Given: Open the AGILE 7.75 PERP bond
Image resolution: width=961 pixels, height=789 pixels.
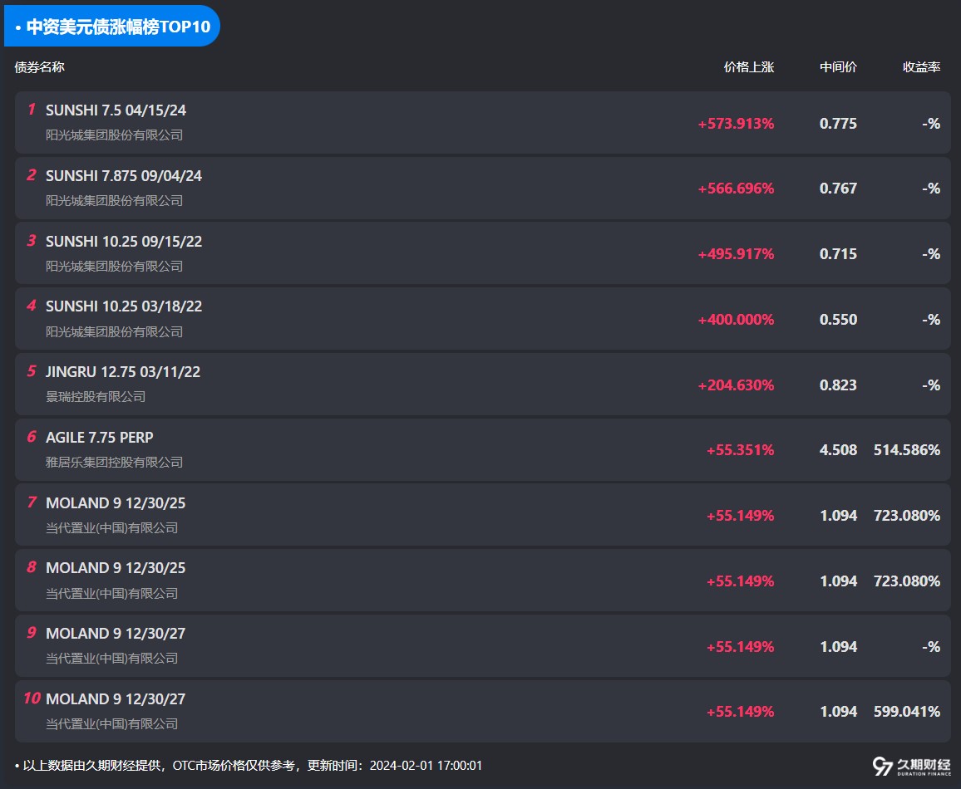Looking at the screenshot, I should [100, 438].
